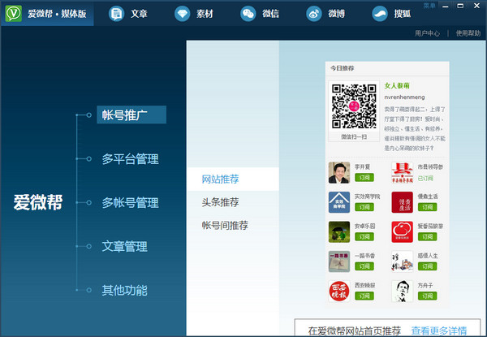Subscribe to 实效商学院 with 订阅 button
487x337 pixels.
tap(364, 207)
